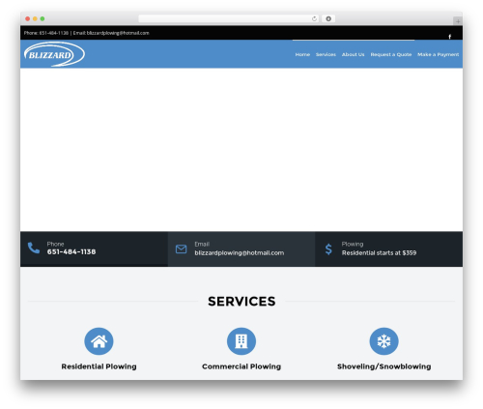
Task: Click phone number 651-484-1138 in dark bar
Action: pos(71,251)
